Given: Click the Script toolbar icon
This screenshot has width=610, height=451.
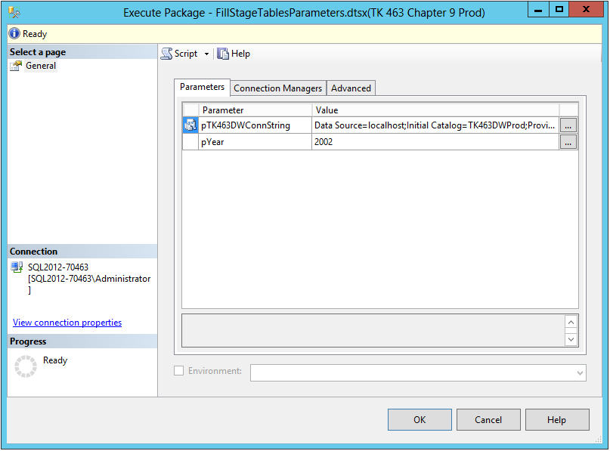Looking at the screenshot, I should (x=166, y=54).
